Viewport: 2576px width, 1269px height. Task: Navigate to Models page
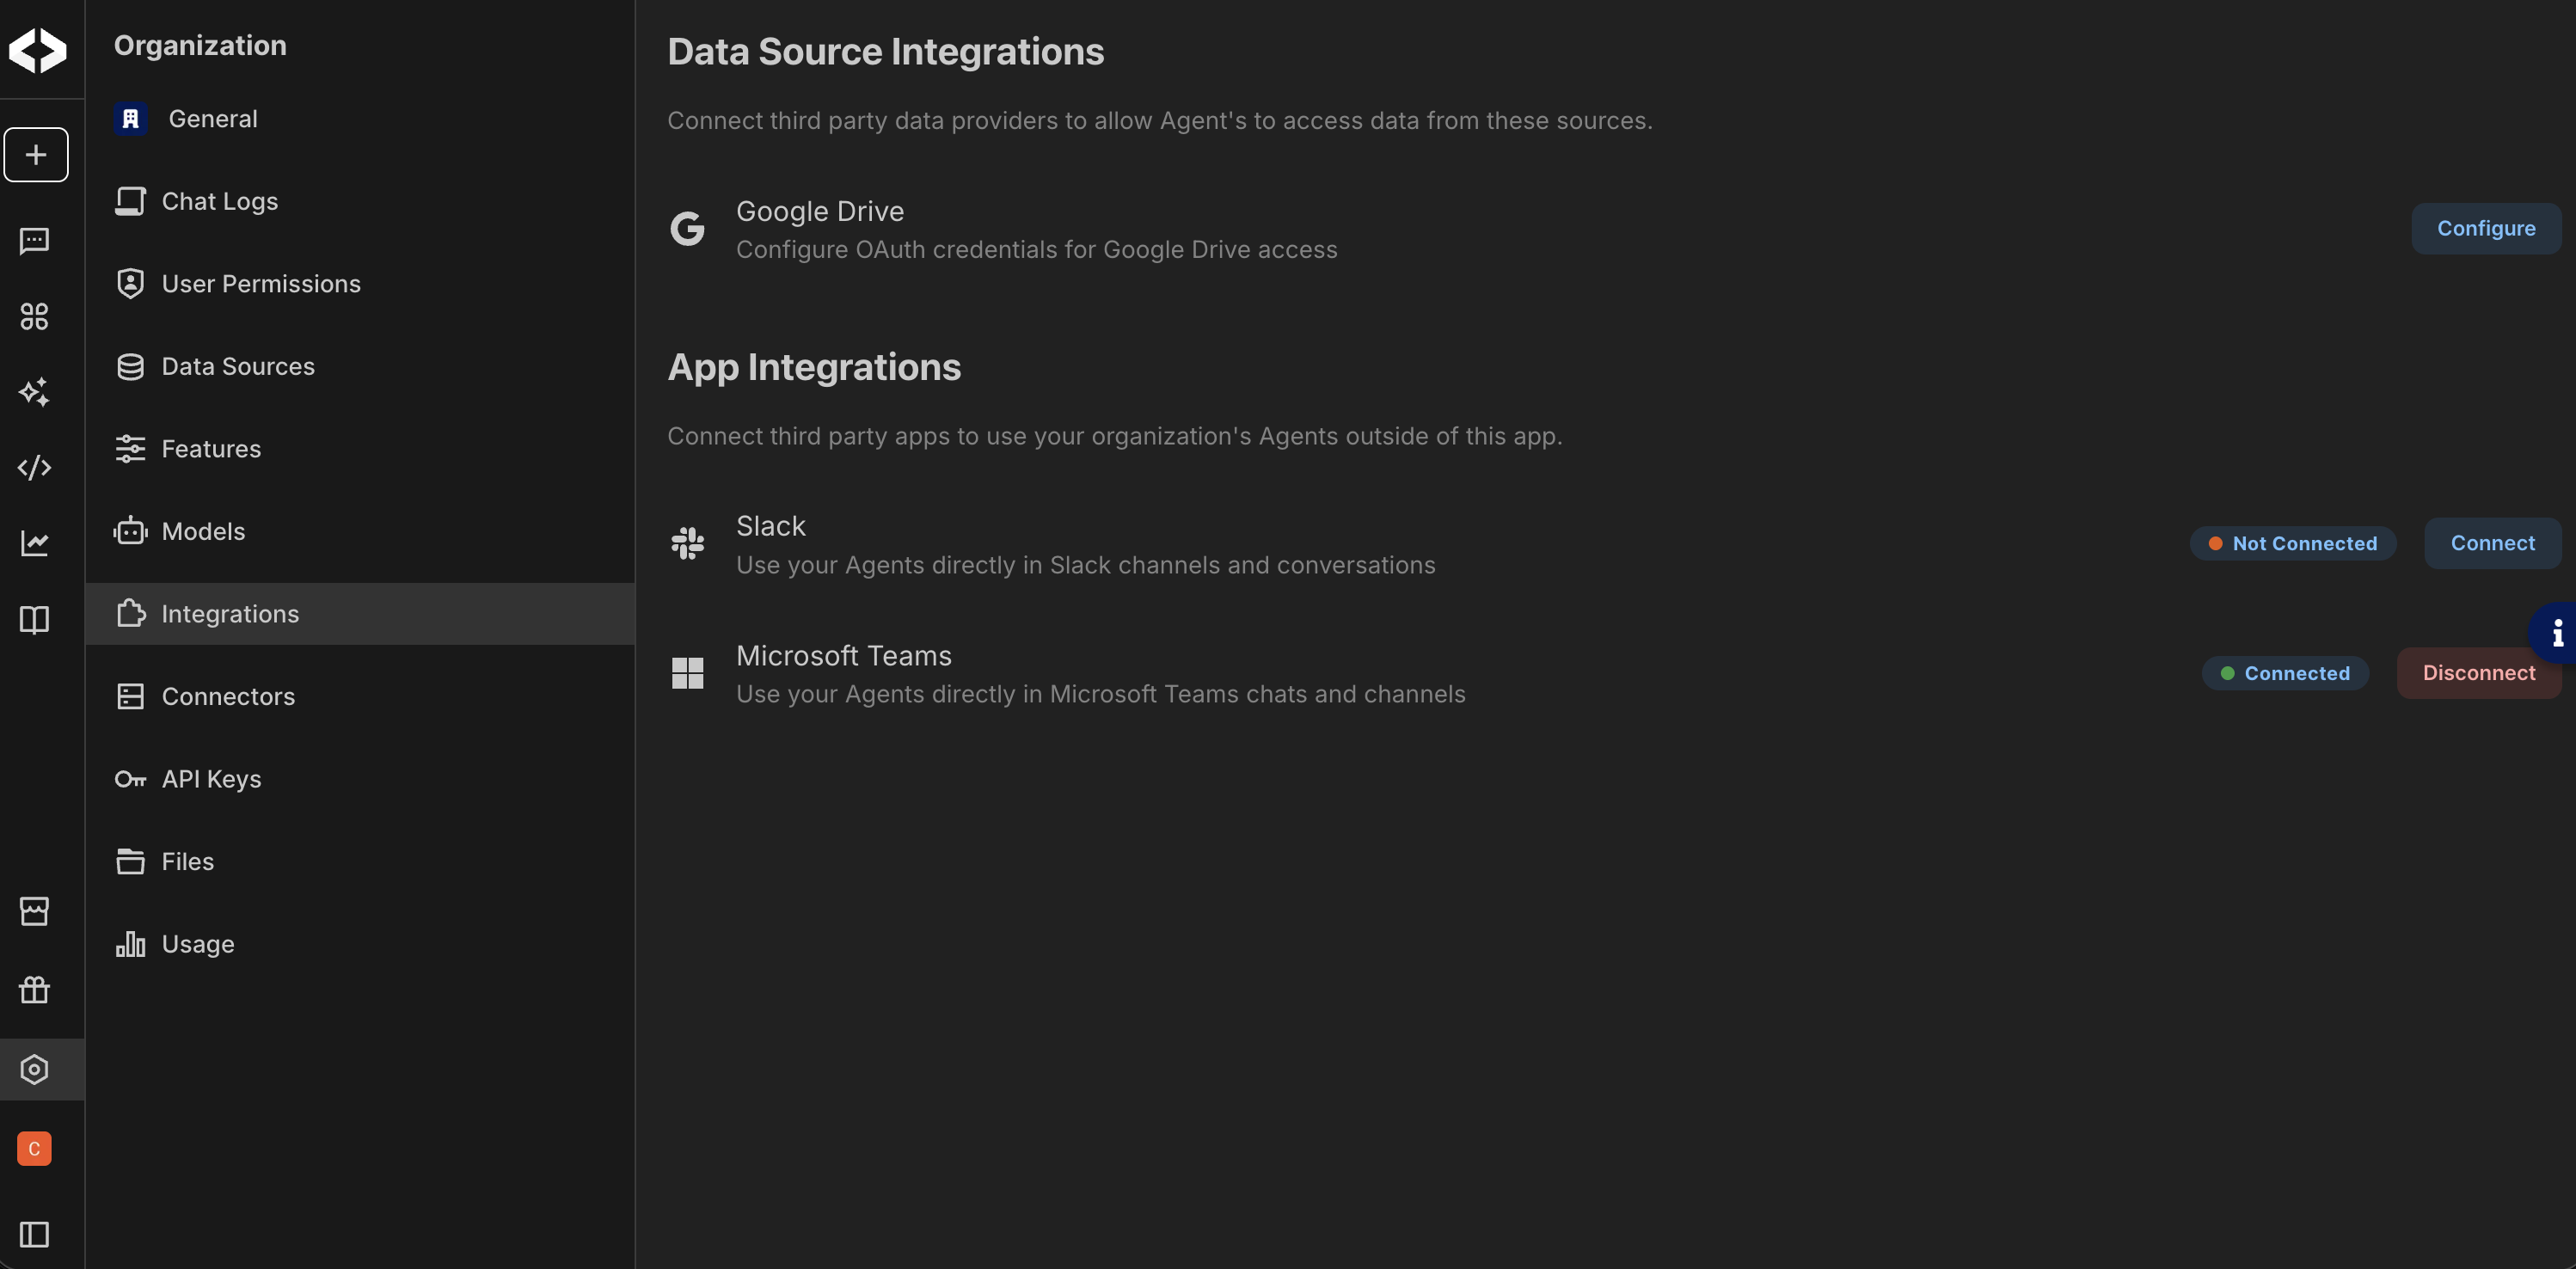360,531
